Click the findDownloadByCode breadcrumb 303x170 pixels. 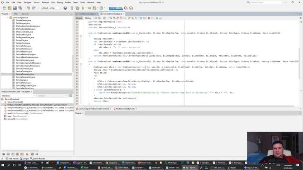point(125,109)
